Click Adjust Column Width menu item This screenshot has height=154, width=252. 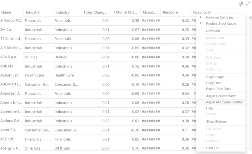(x=221, y=96)
